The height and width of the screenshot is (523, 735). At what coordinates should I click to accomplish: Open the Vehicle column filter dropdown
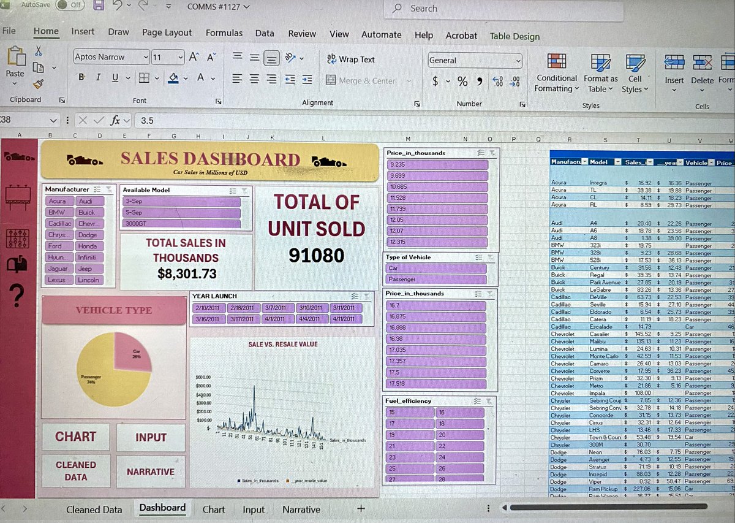pos(711,162)
